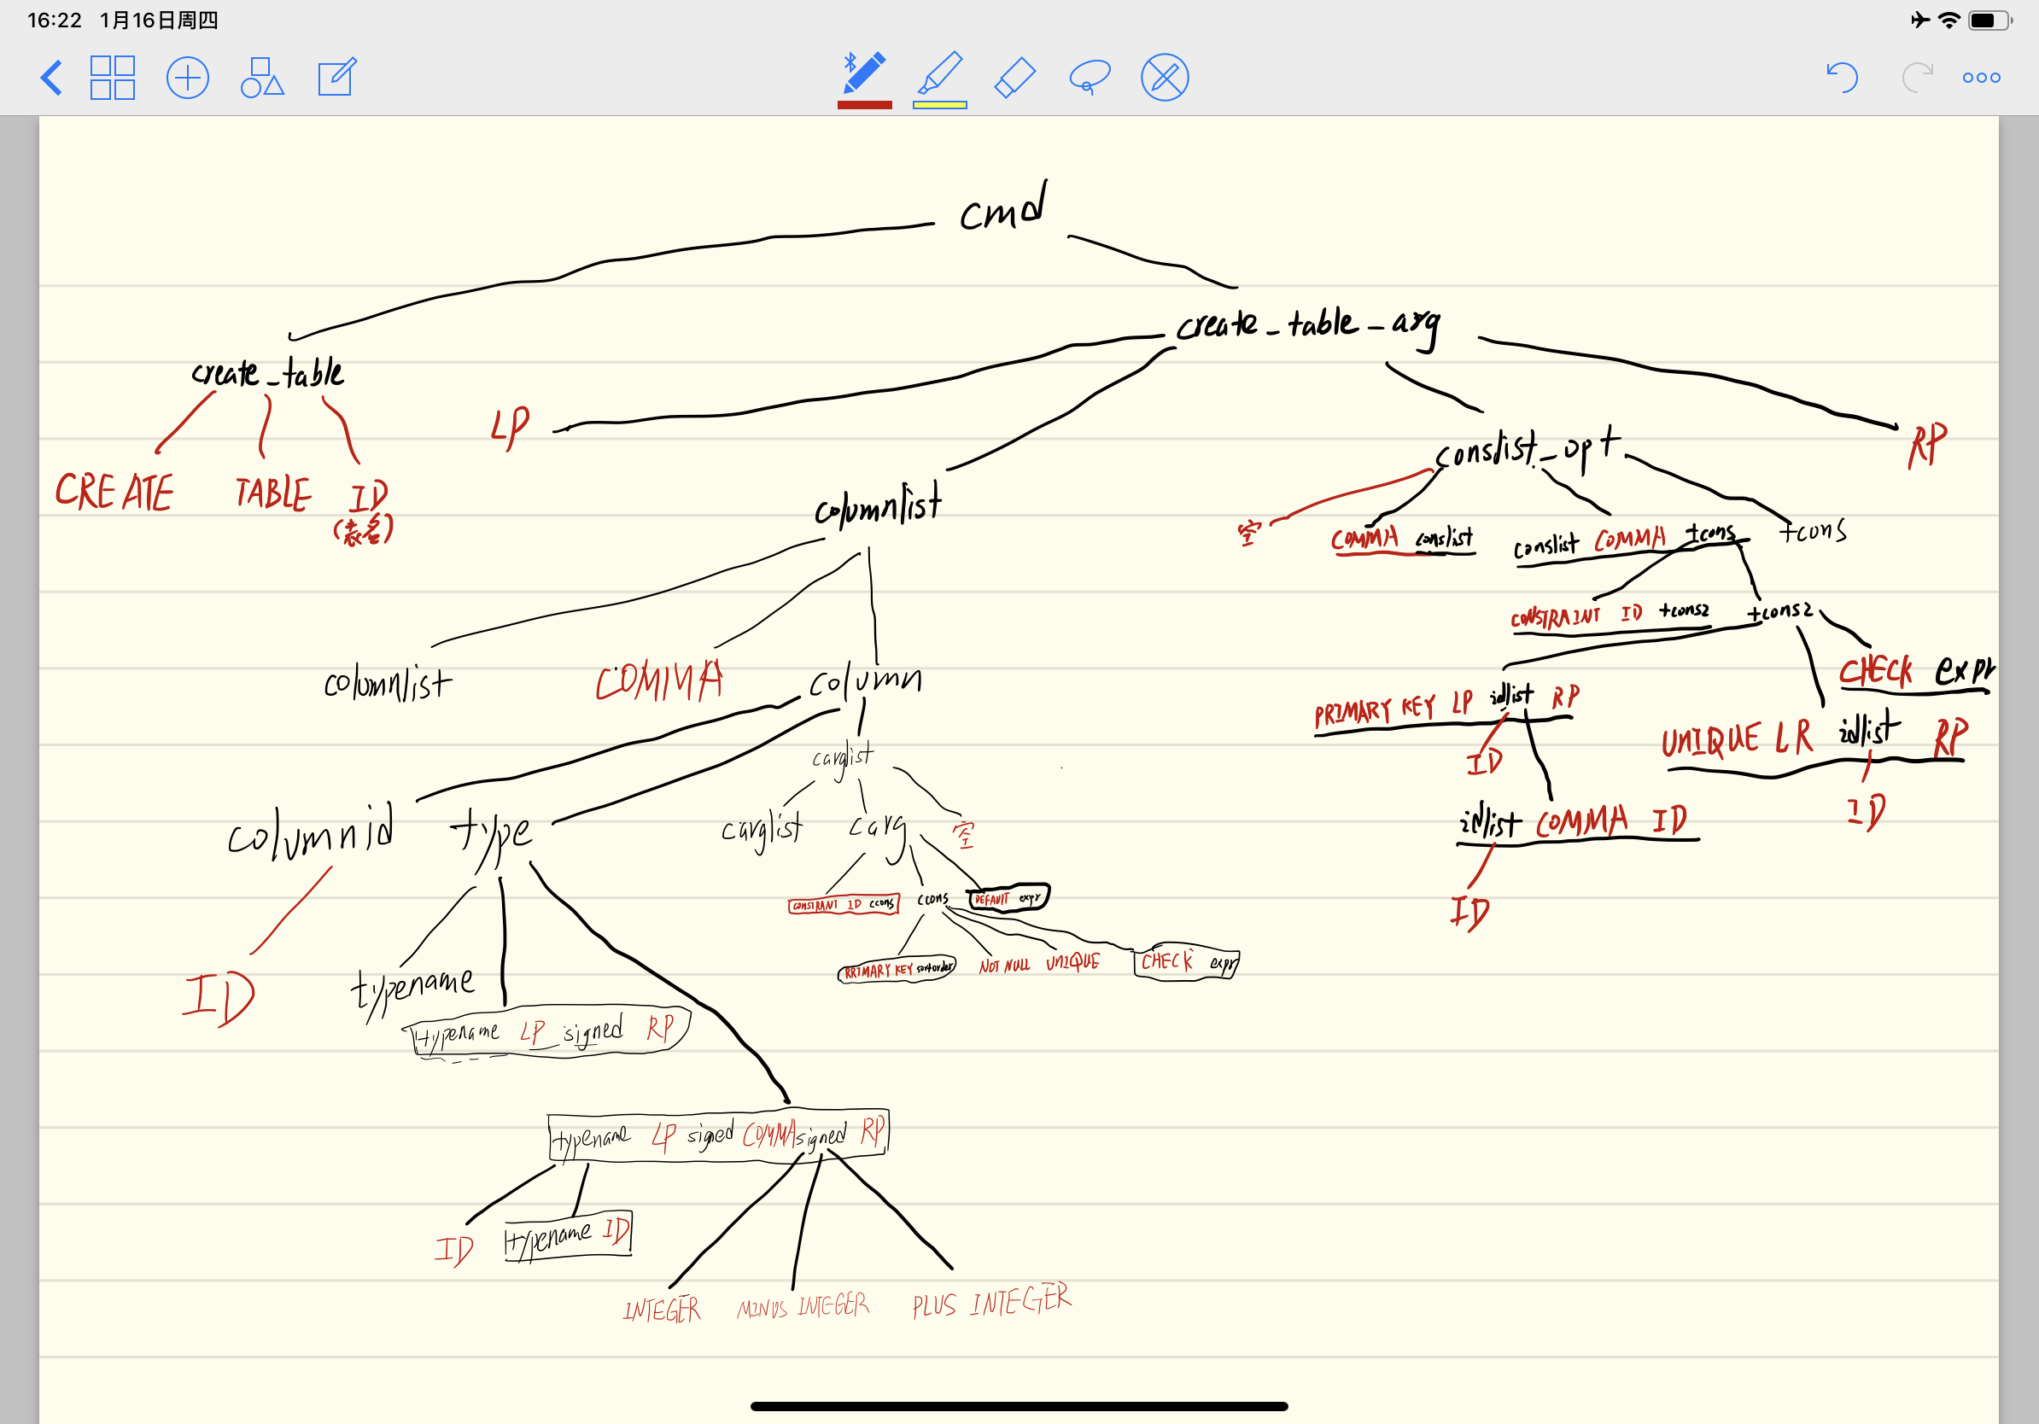
Task: Tap the handwritten "create_table_arg" node
Action: pyautogui.click(x=1307, y=325)
